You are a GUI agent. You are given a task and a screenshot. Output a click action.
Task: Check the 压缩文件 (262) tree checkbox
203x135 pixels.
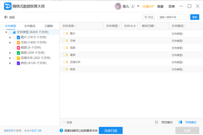coord(14,58)
